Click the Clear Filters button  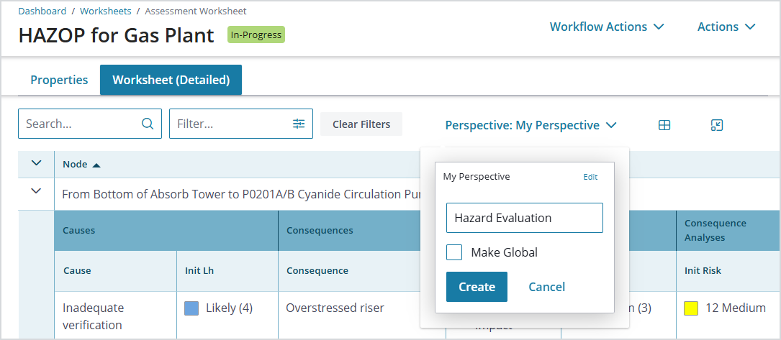361,124
